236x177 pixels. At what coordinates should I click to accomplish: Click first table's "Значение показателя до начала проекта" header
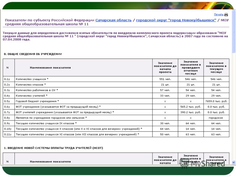[165, 68]
